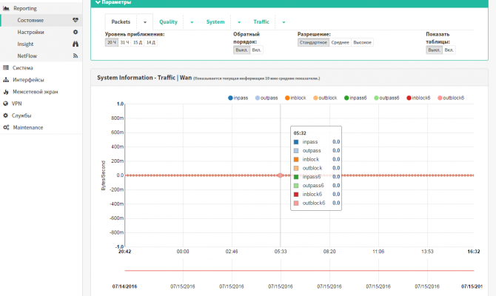Click the heartbeat icon beside Состояние
Viewport: 496px width, 296px height.
point(76,20)
